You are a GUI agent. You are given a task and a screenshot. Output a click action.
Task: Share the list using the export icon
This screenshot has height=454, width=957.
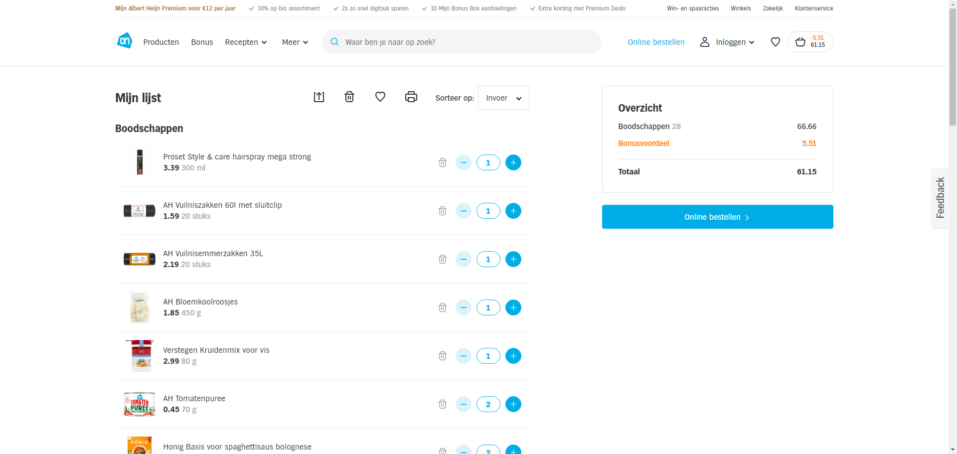[319, 97]
